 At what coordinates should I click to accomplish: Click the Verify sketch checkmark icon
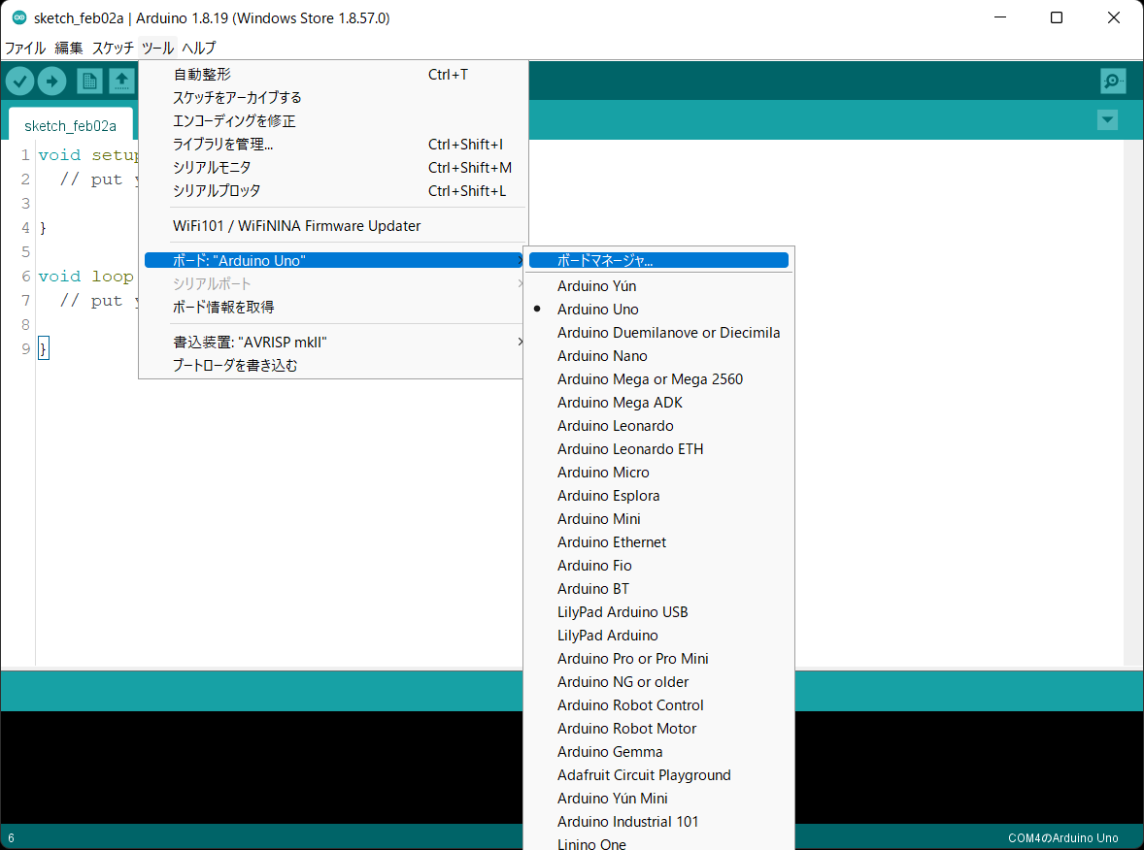click(19, 81)
